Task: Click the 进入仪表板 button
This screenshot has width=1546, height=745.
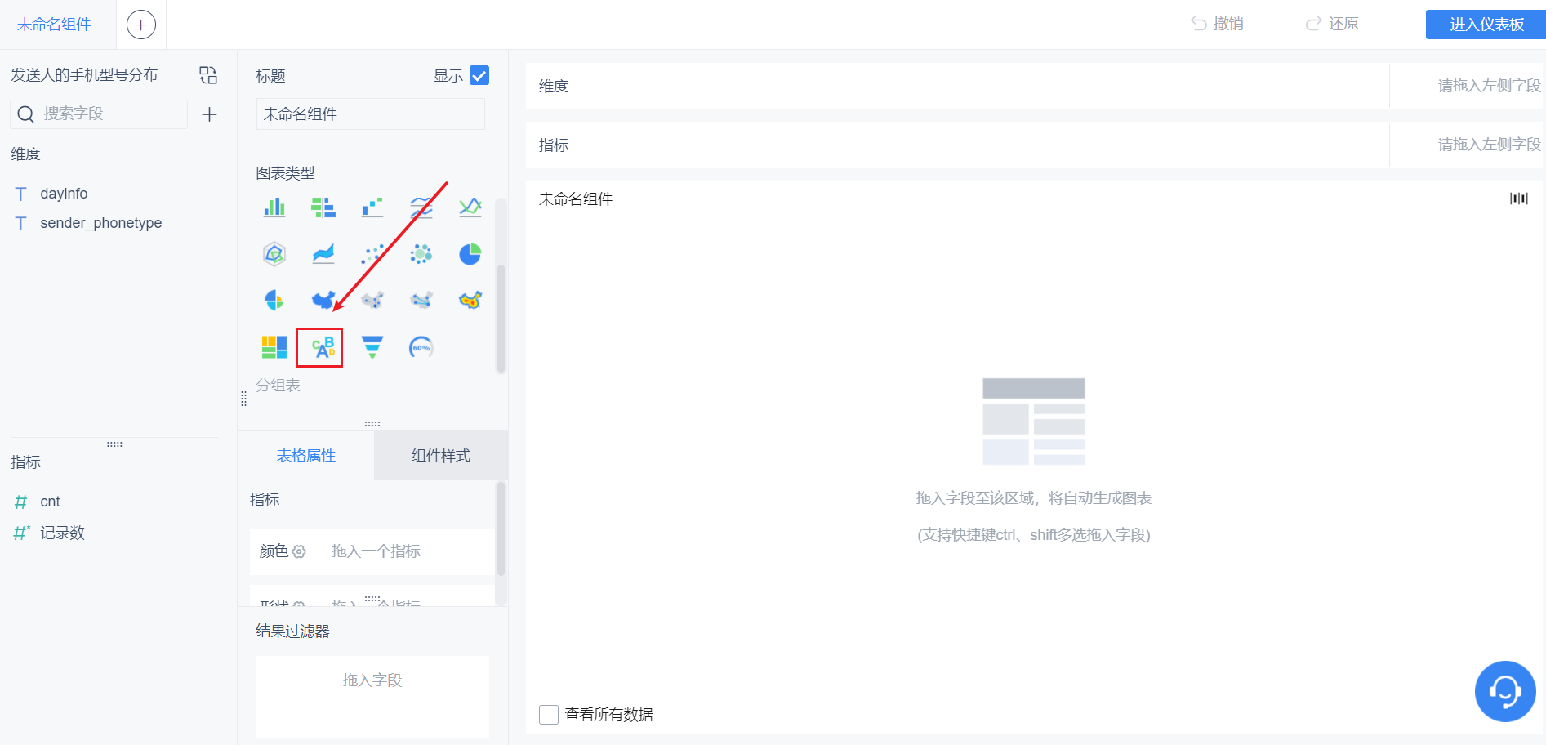Action: (x=1485, y=24)
